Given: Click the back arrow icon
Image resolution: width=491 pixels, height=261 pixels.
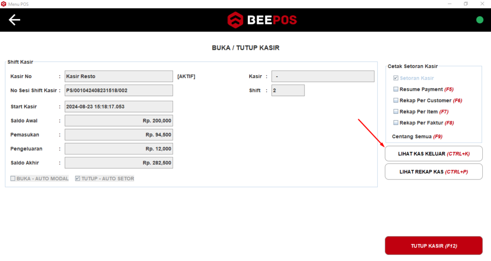Looking at the screenshot, I should (15, 20).
